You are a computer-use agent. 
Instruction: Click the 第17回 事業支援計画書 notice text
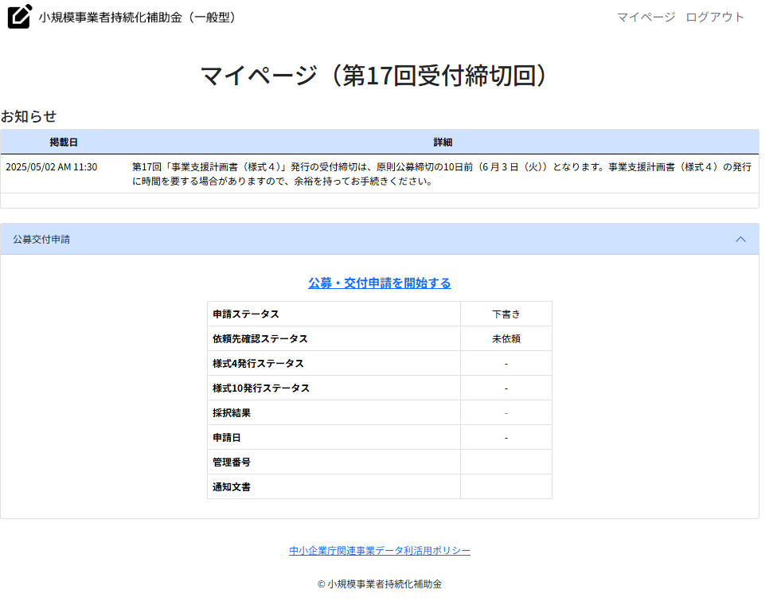click(x=442, y=174)
